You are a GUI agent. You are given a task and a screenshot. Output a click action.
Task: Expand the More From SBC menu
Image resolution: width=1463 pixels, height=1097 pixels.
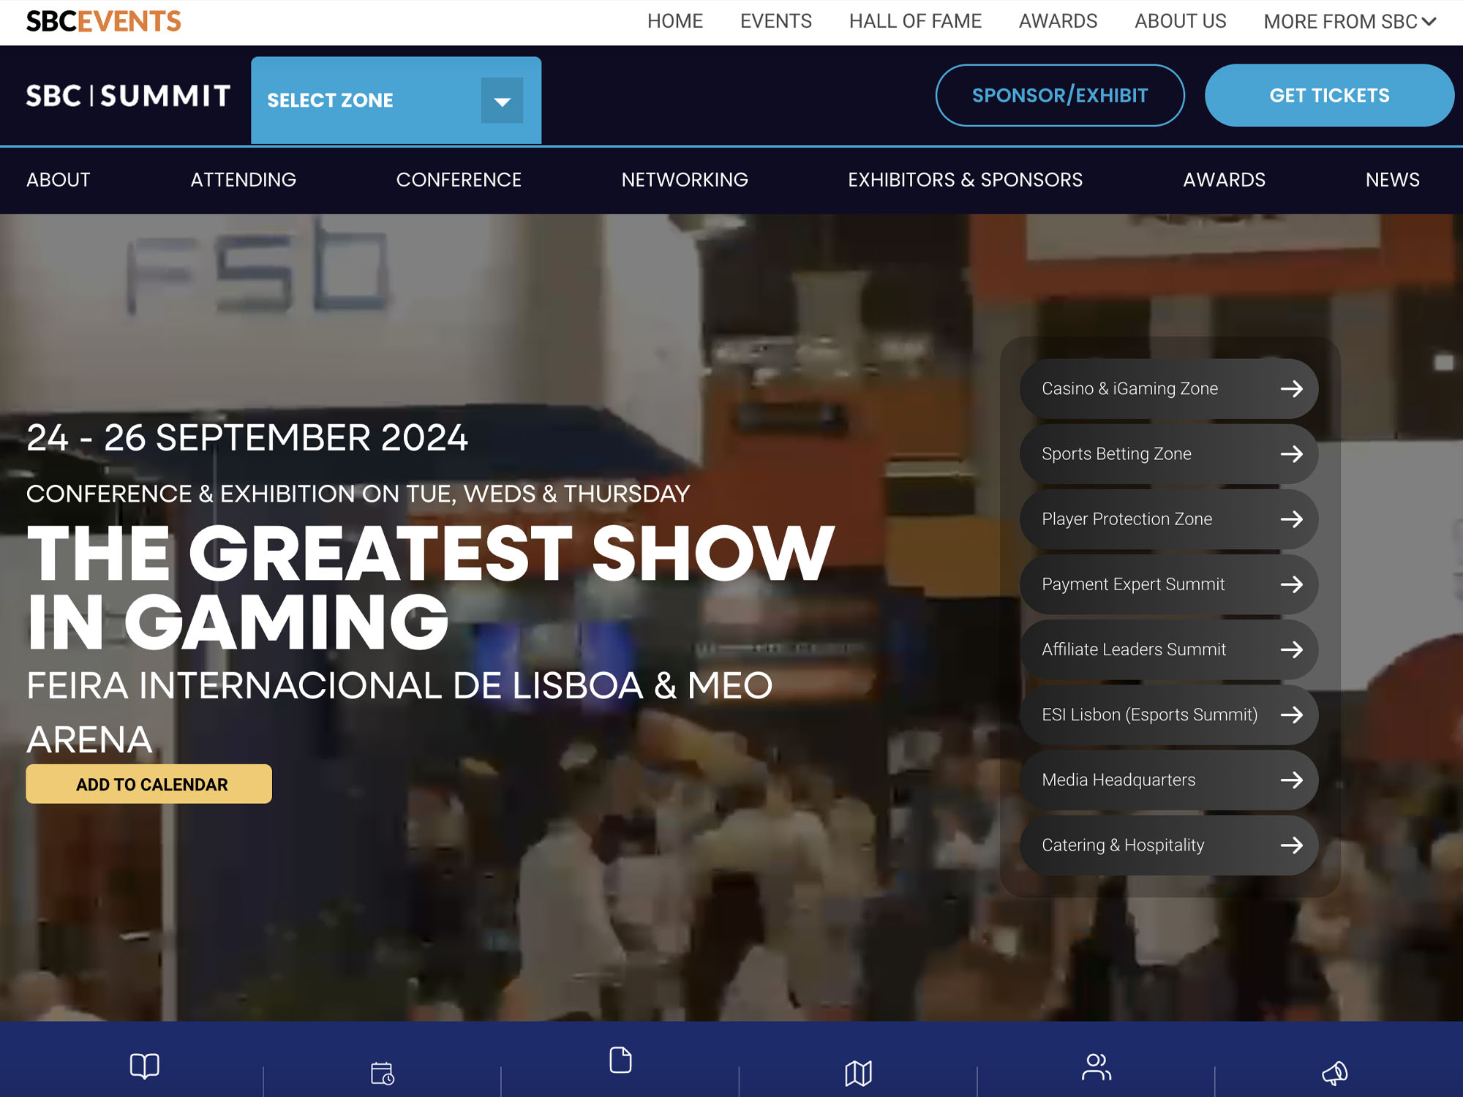pos(1350,21)
